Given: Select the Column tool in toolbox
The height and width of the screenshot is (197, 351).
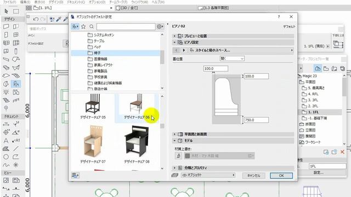Looking at the screenshot, I should (16, 51).
